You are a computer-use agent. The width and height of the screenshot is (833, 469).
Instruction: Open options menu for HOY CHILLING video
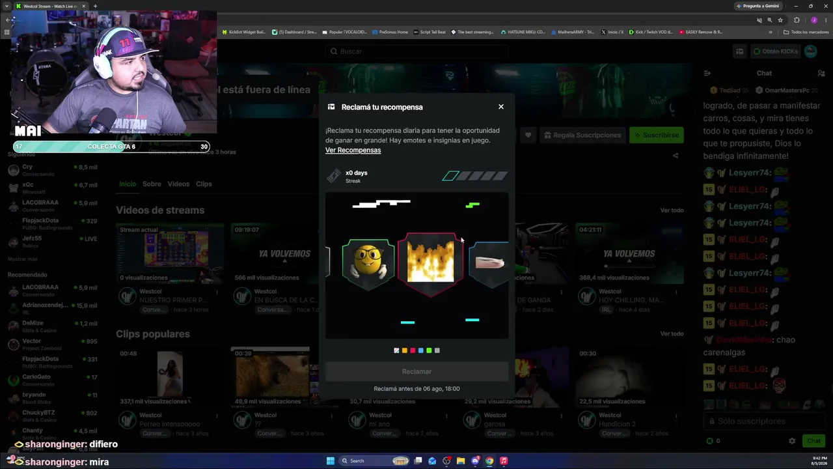click(677, 292)
